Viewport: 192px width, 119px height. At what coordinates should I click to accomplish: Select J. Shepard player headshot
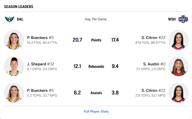[x=14, y=66]
